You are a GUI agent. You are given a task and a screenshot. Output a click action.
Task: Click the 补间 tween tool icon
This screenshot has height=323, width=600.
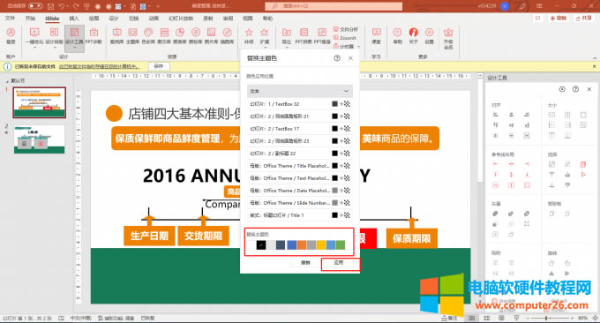tap(249, 36)
